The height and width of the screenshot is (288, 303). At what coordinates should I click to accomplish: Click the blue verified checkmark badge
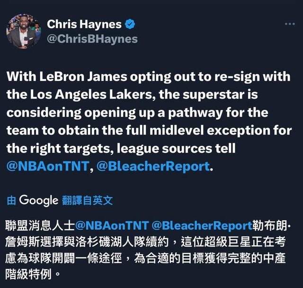click(130, 24)
